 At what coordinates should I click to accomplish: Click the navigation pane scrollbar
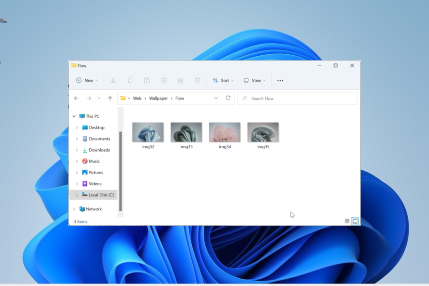(x=121, y=171)
